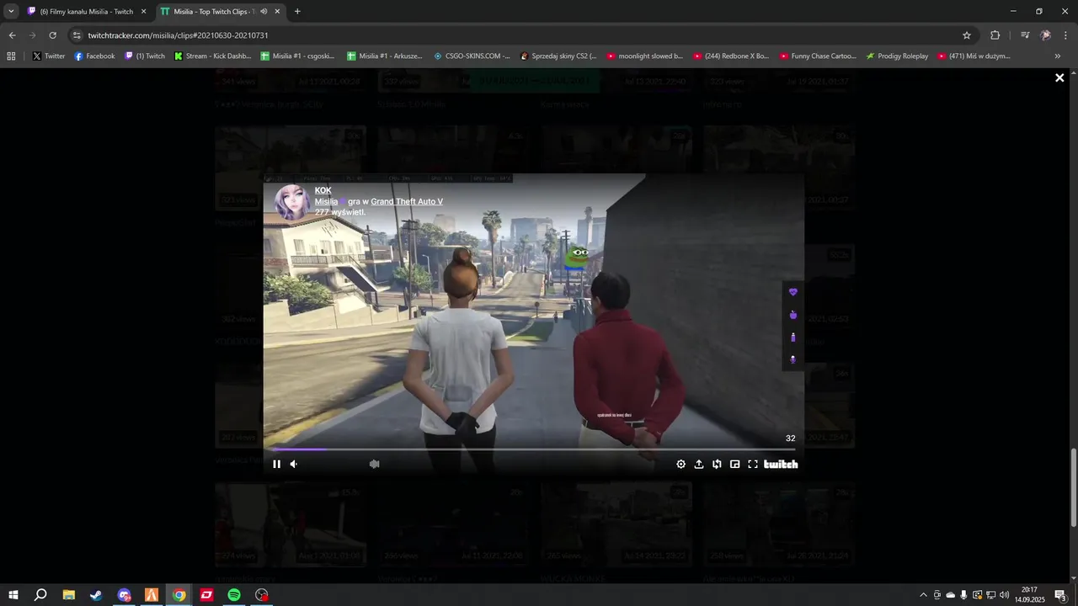Bookmark this page with the star
This screenshot has width=1078, height=606.
[x=967, y=35]
